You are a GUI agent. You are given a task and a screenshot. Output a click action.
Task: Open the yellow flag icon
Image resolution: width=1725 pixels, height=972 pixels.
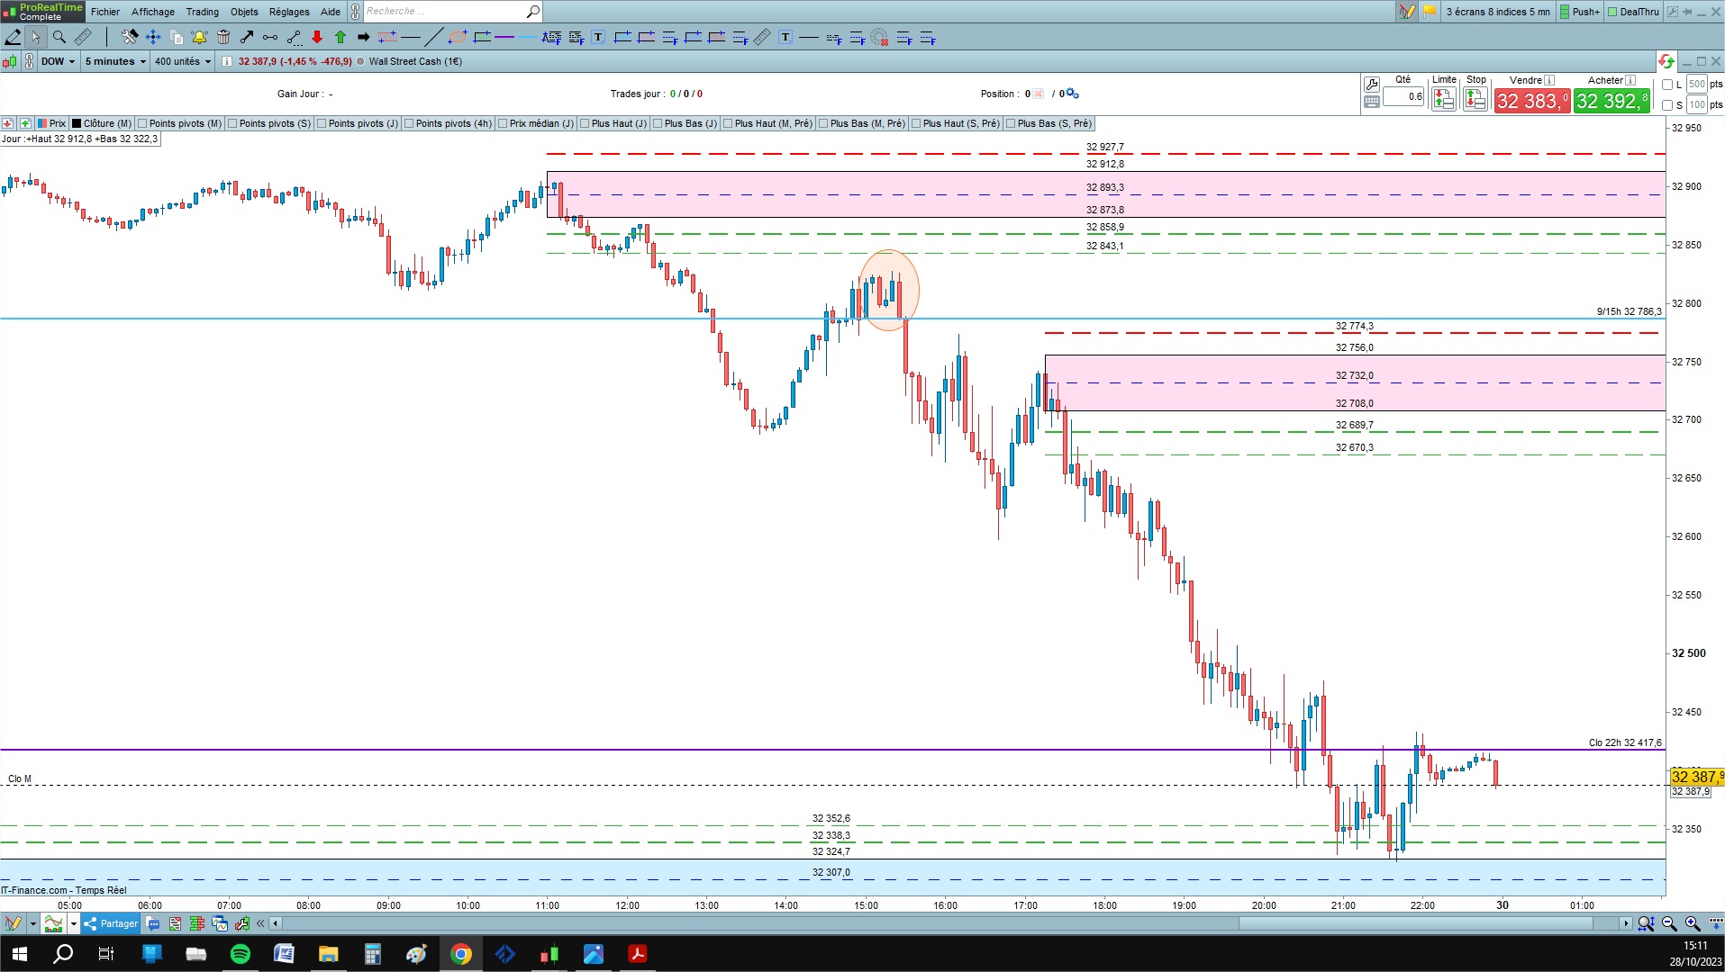[x=1430, y=12]
